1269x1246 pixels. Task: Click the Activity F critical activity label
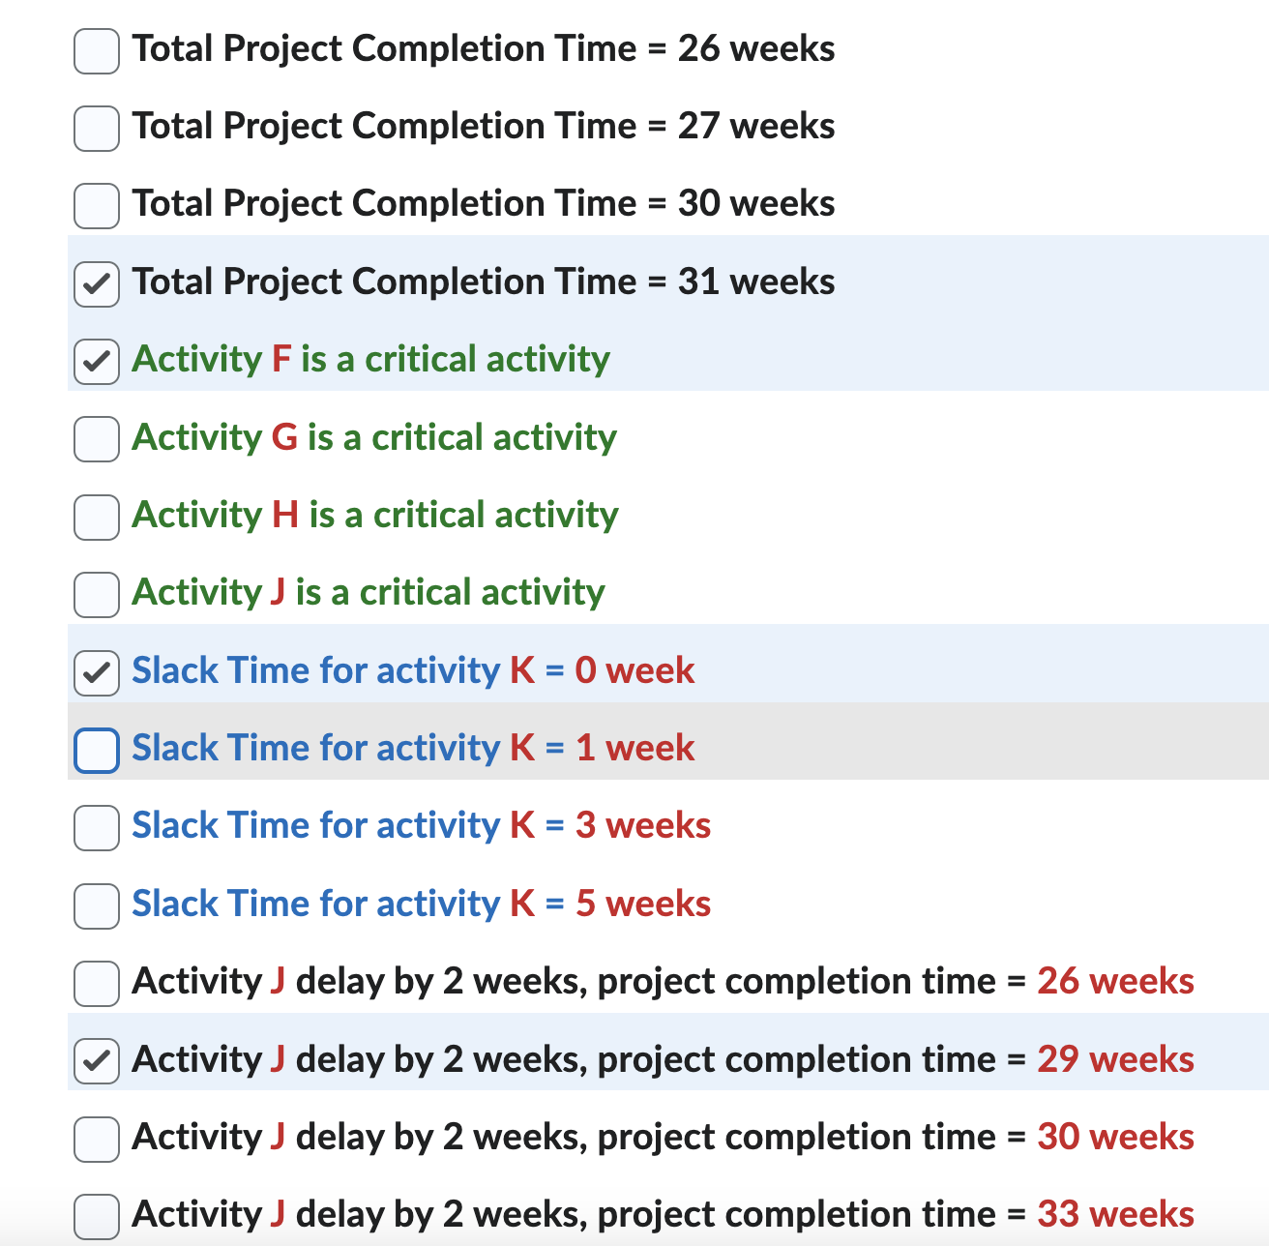370,359
